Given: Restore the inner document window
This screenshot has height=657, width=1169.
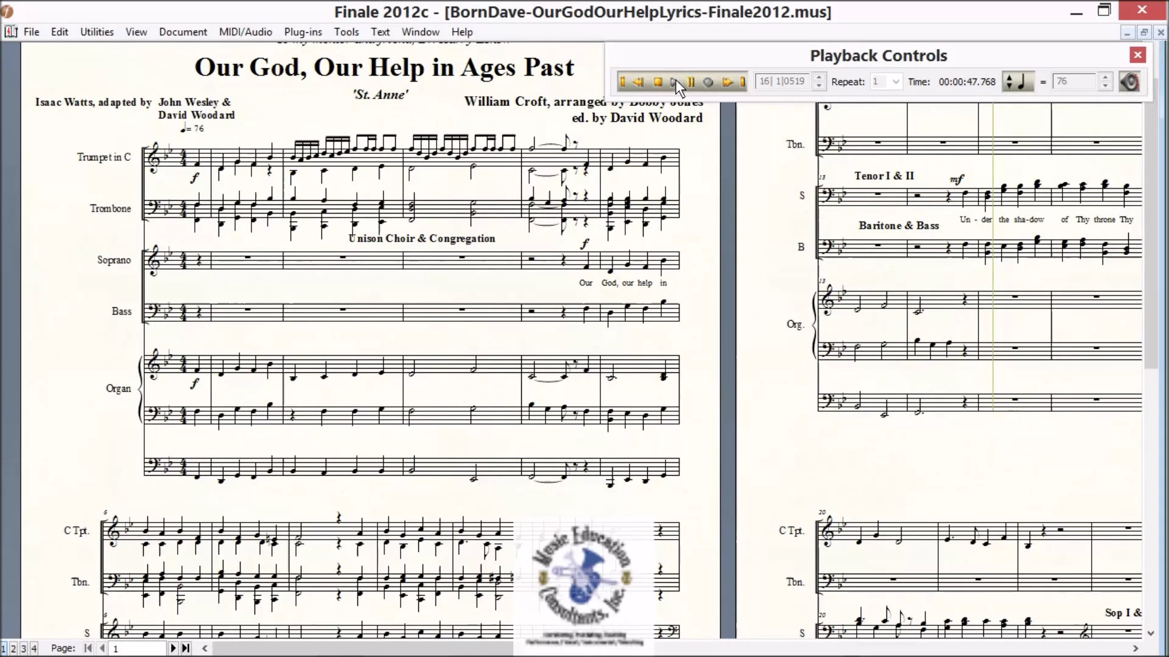Looking at the screenshot, I should [1144, 32].
